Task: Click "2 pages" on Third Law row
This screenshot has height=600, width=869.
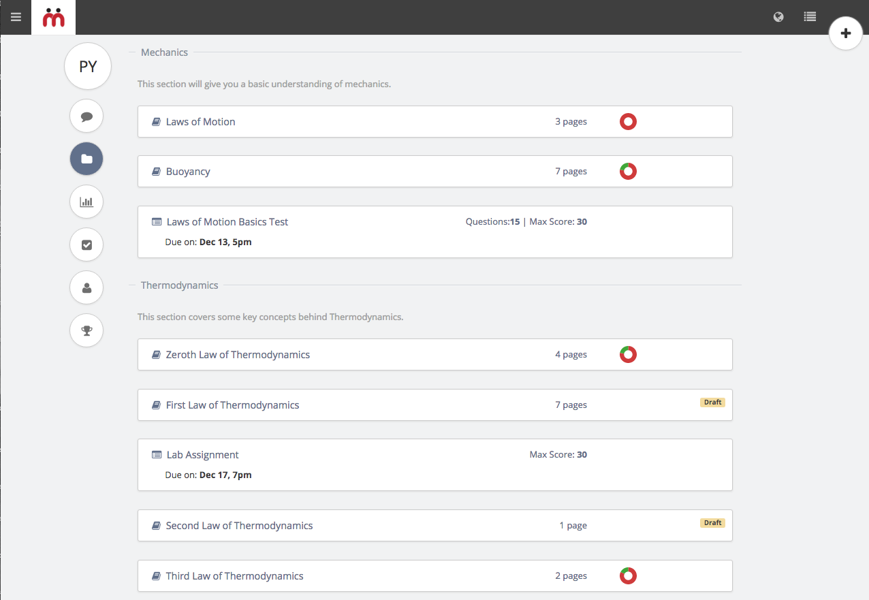Action: (x=571, y=576)
